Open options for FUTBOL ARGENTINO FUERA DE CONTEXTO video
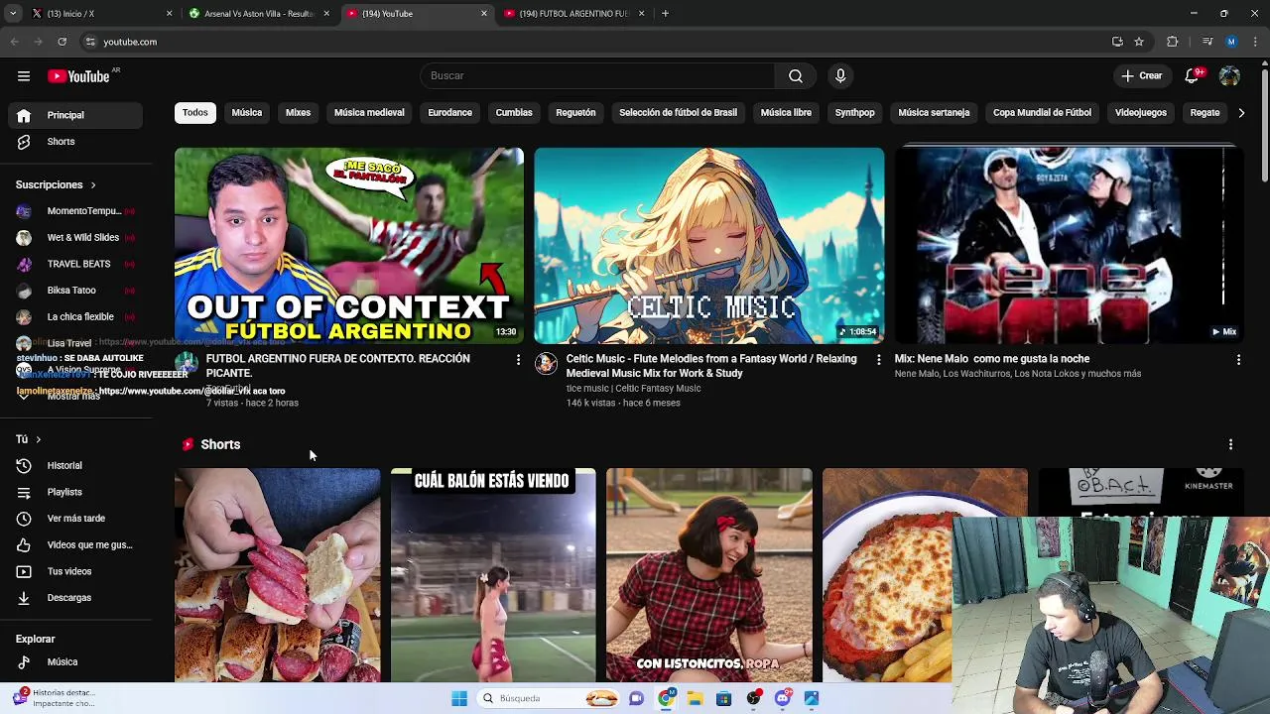Viewport: 1270px width, 714px height. click(x=518, y=360)
